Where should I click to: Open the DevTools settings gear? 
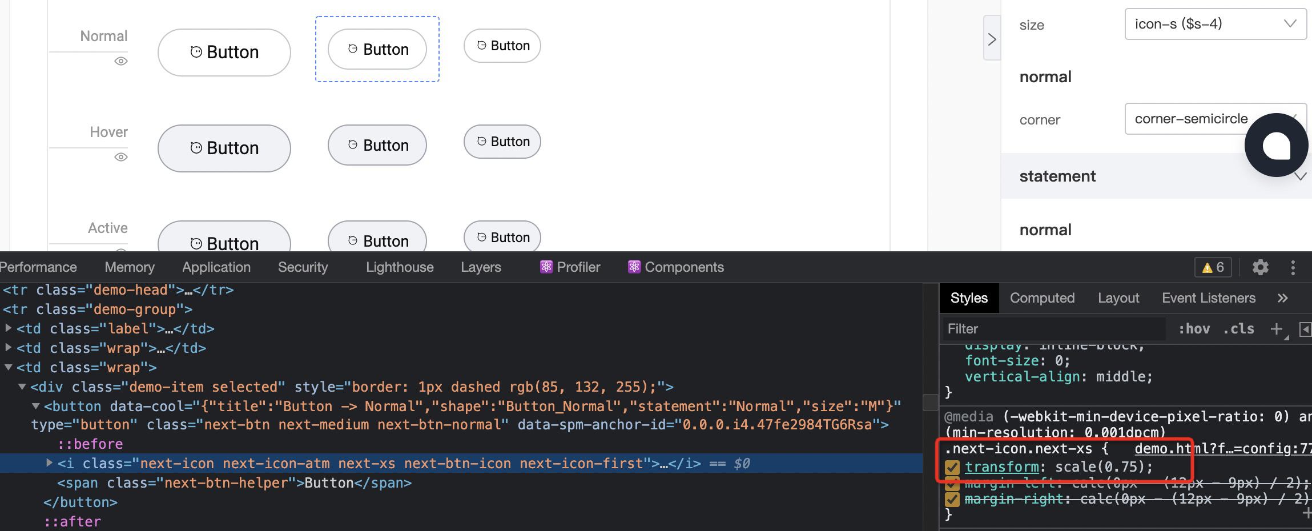[x=1261, y=267]
